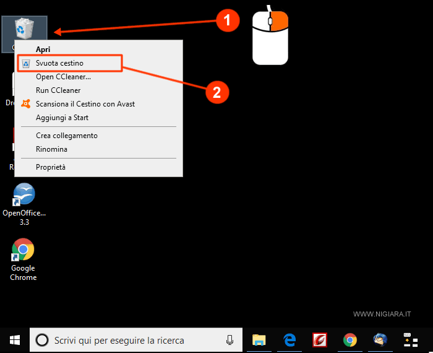Select Scansiona il Cestino con Avast

[85, 104]
